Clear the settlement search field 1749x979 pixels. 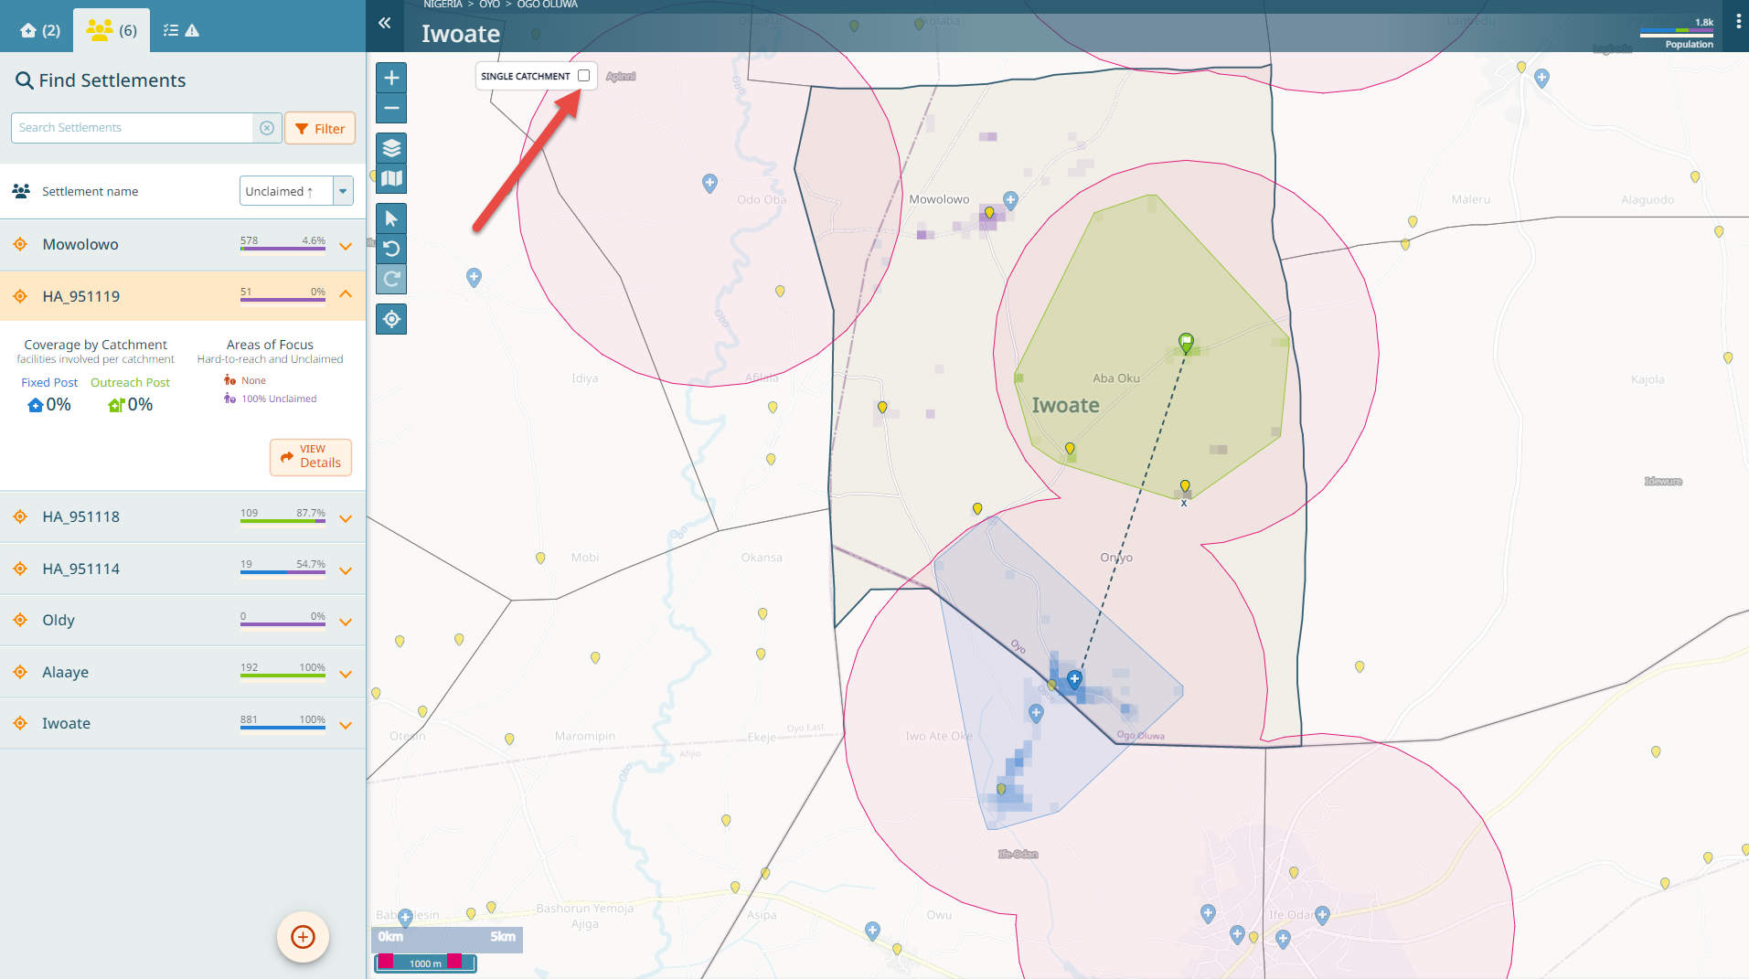pyautogui.click(x=267, y=128)
